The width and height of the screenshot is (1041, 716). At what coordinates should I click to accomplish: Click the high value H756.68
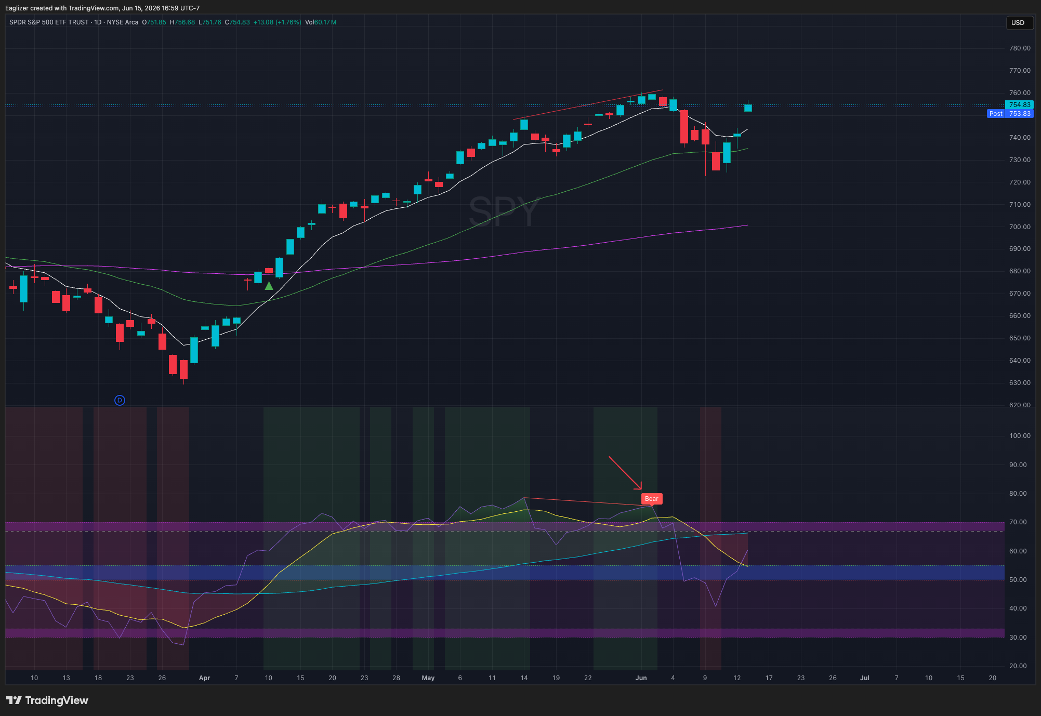tap(182, 22)
